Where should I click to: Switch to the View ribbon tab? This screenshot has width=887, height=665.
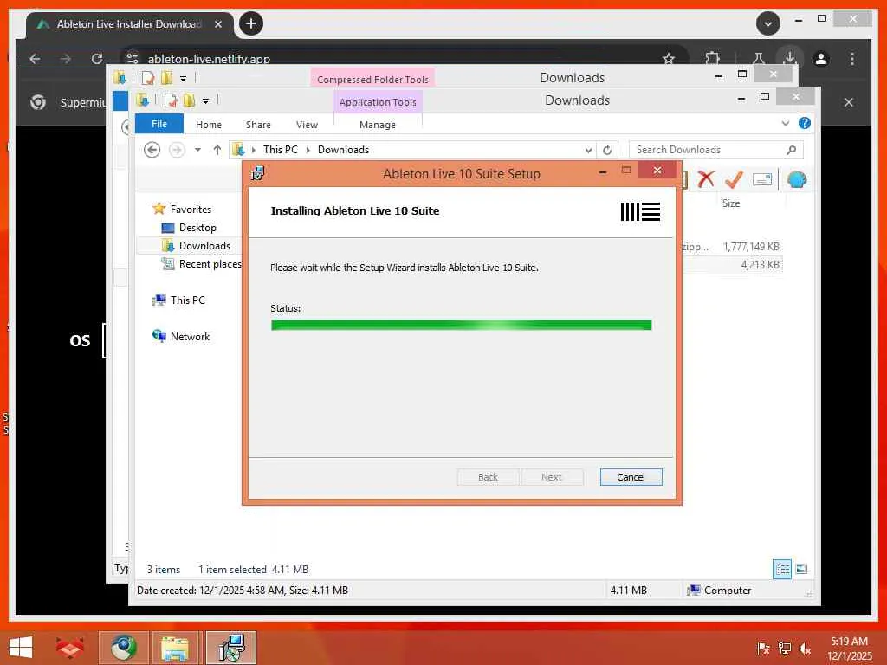[307, 125]
